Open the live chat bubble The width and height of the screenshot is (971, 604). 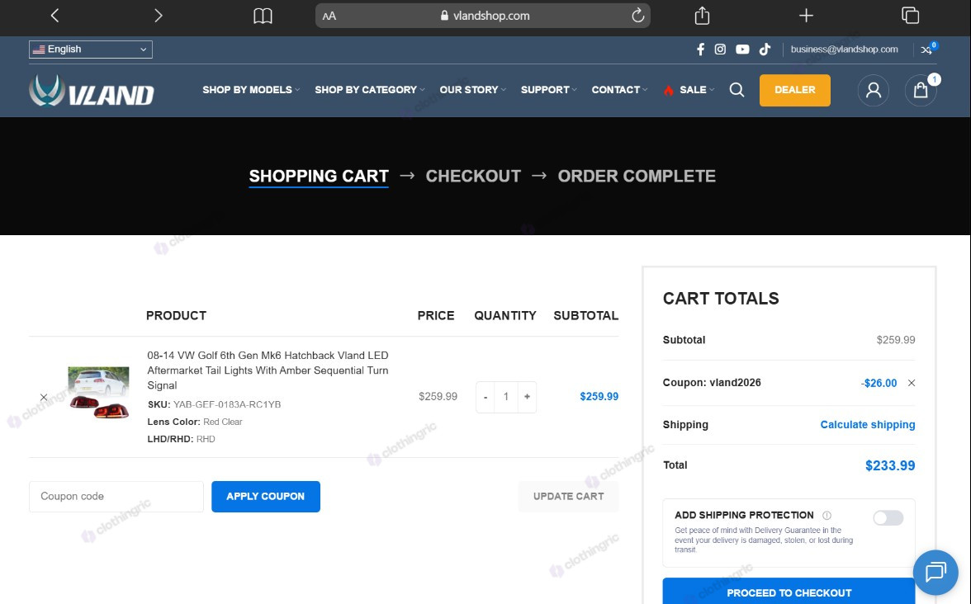click(x=935, y=573)
